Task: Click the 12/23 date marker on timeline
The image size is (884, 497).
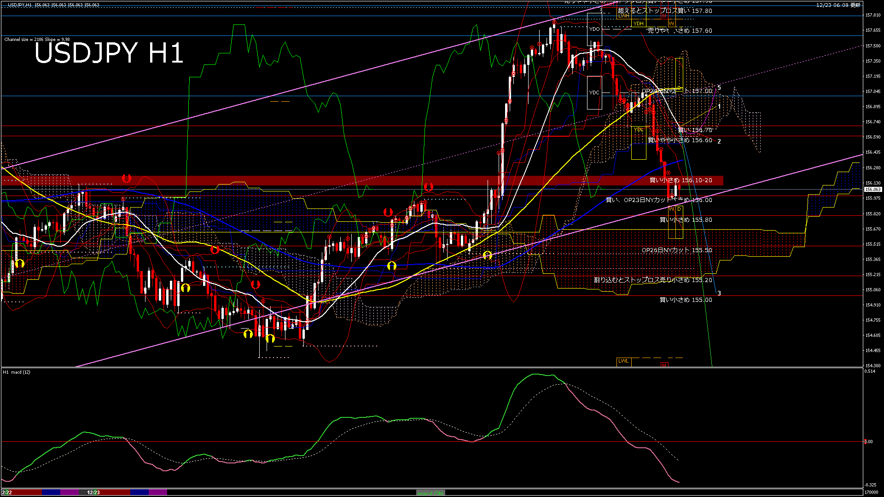Action: [93, 492]
